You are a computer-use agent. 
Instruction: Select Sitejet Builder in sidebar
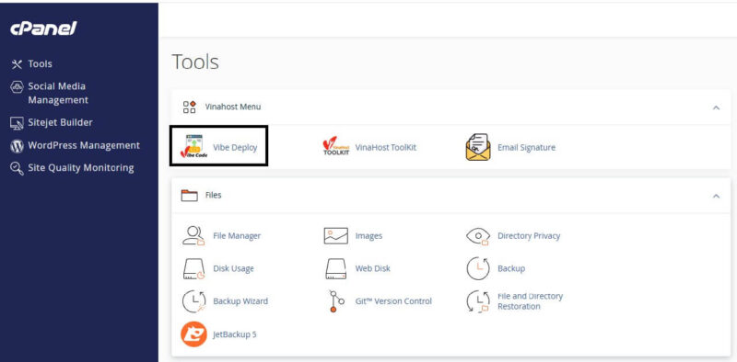pyautogui.click(x=60, y=123)
